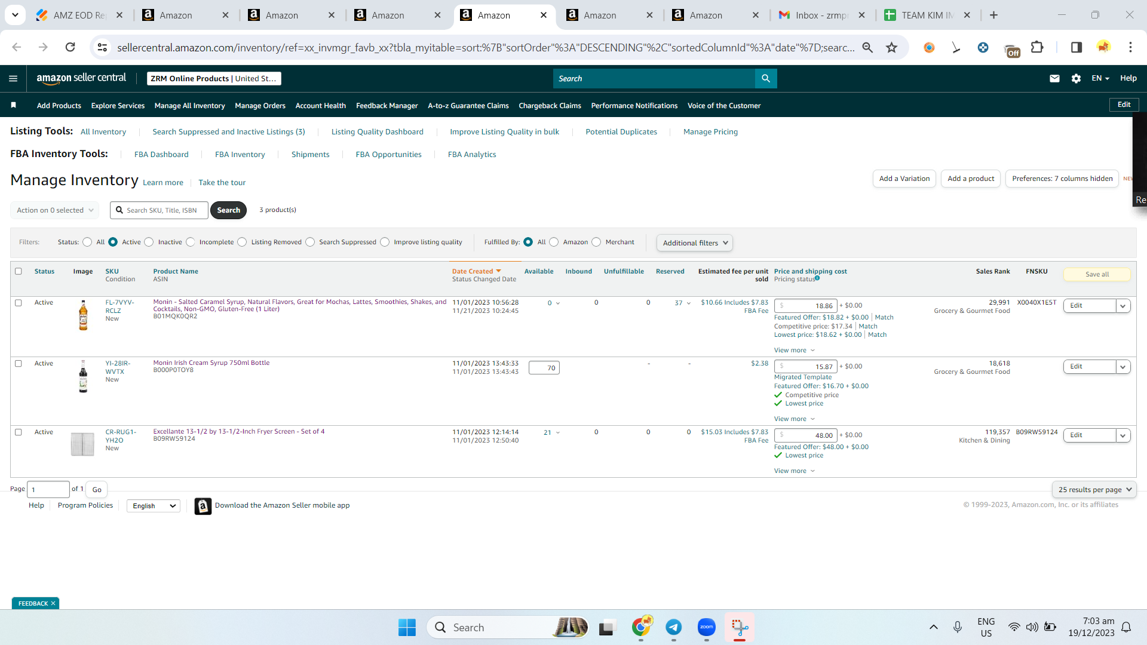Viewport: 1147px width, 645px height.
Task: Check the box for SKU FL-7VYV-RCLZ
Action: [x=19, y=303]
